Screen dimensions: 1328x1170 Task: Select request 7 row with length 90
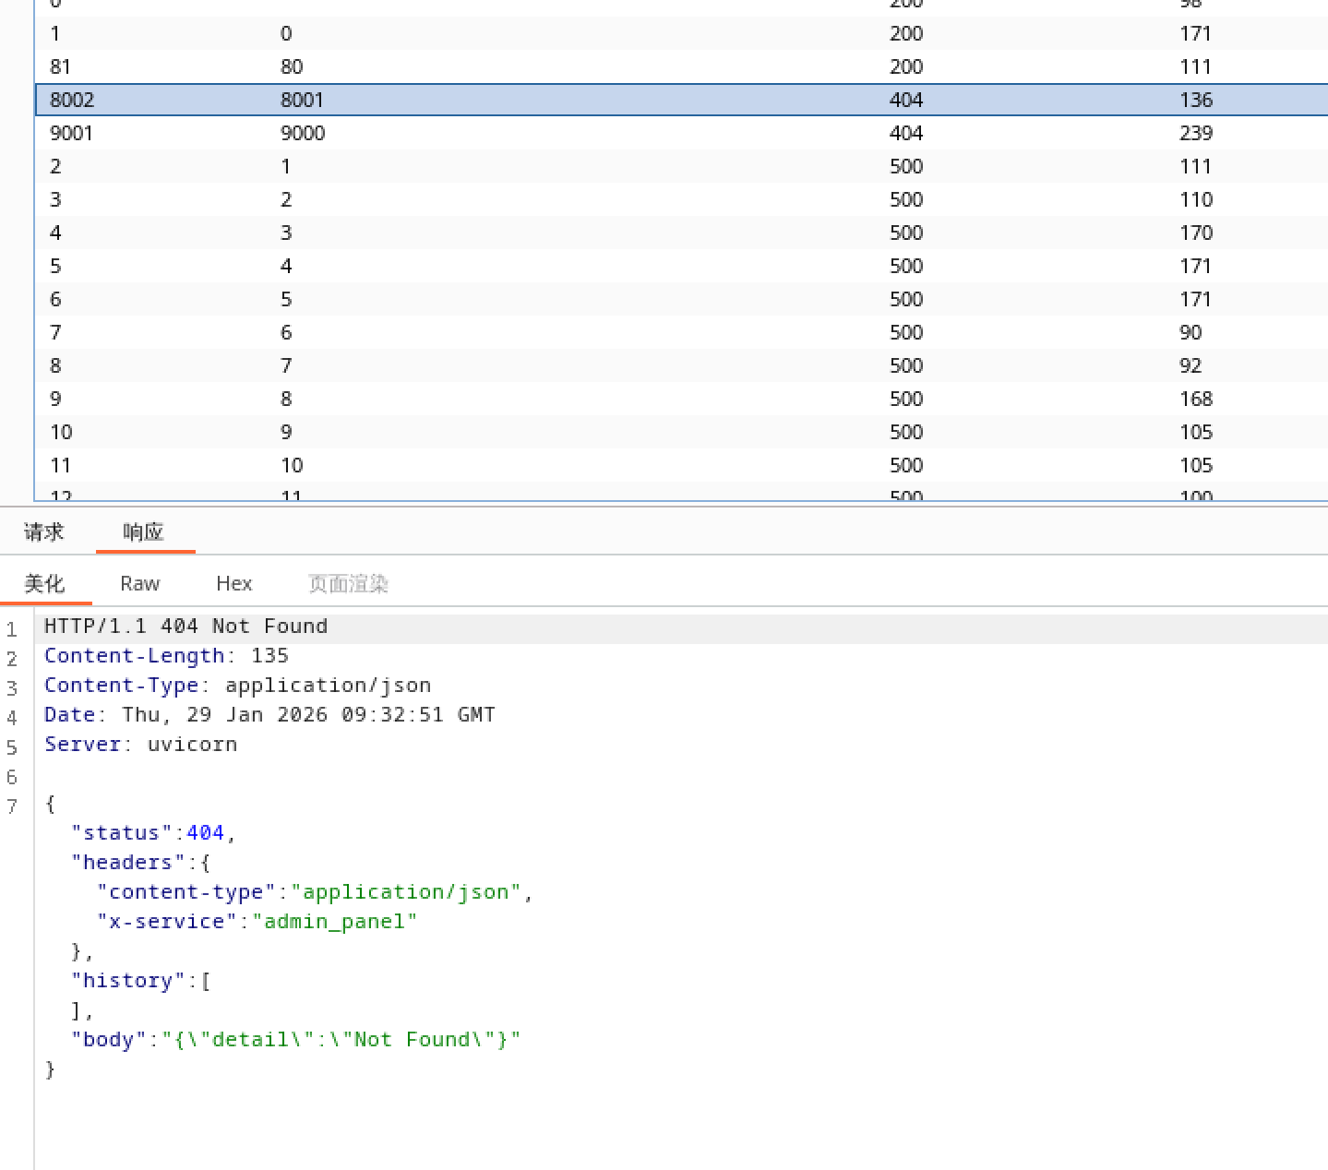pos(1190,332)
